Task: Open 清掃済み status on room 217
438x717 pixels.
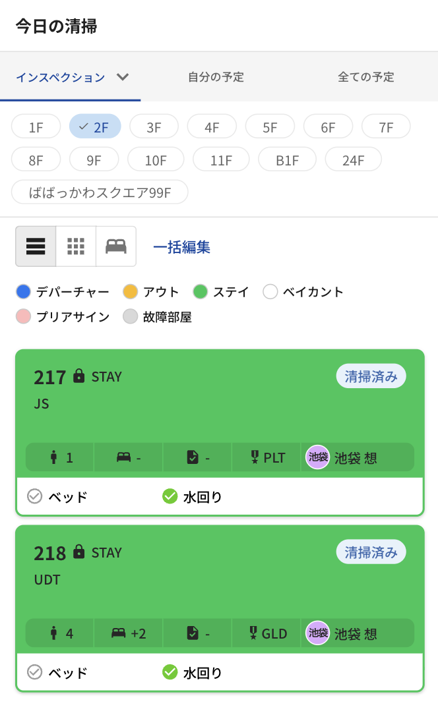Action: 371,376
